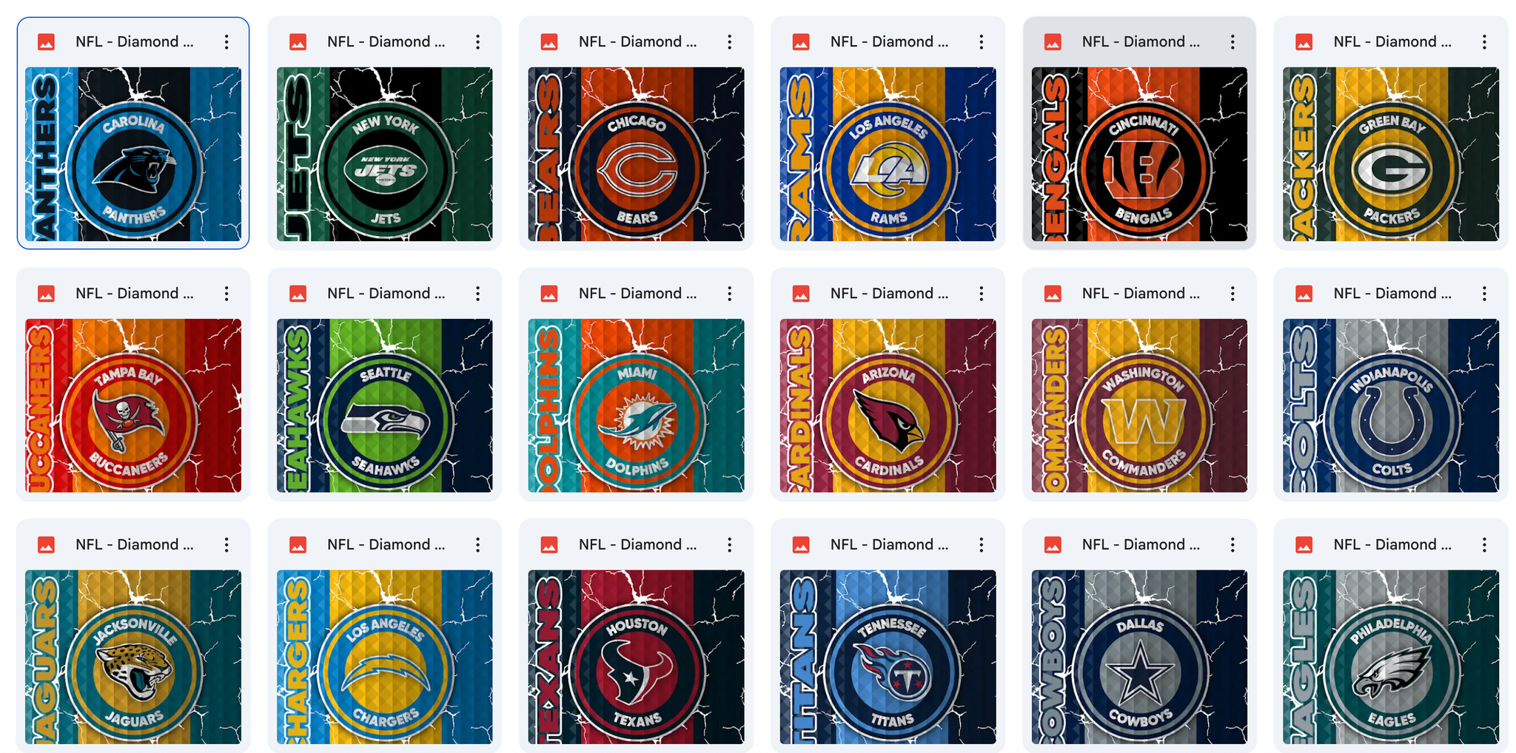
Task: Click image type icon on Cowboys card
Action: pyautogui.click(x=1053, y=545)
